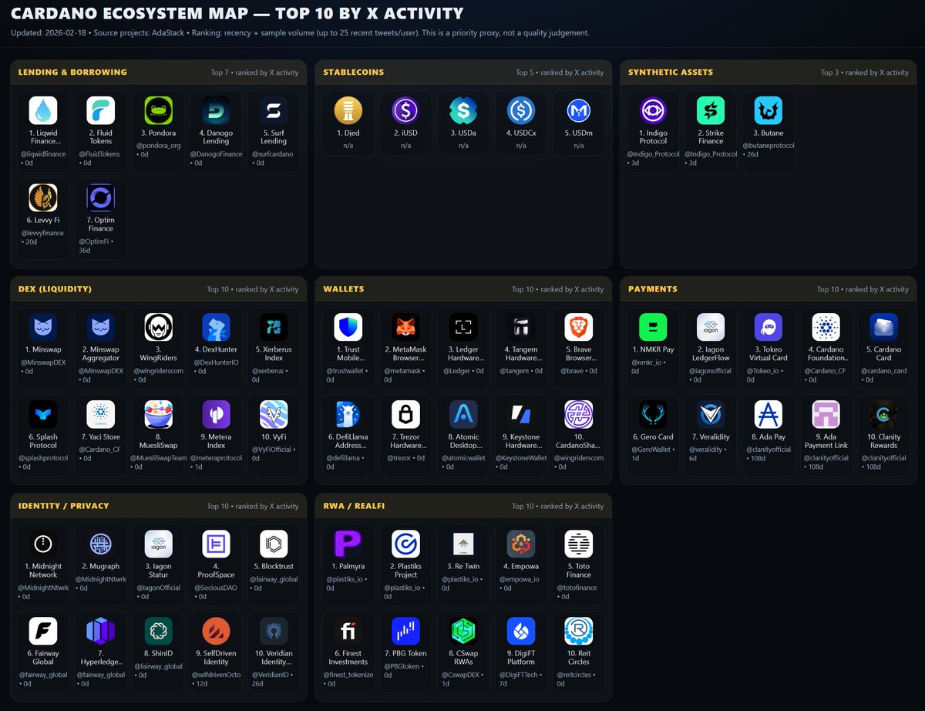Open the iUSD purple coin icon
Screen dimensions: 925x711
405,110
